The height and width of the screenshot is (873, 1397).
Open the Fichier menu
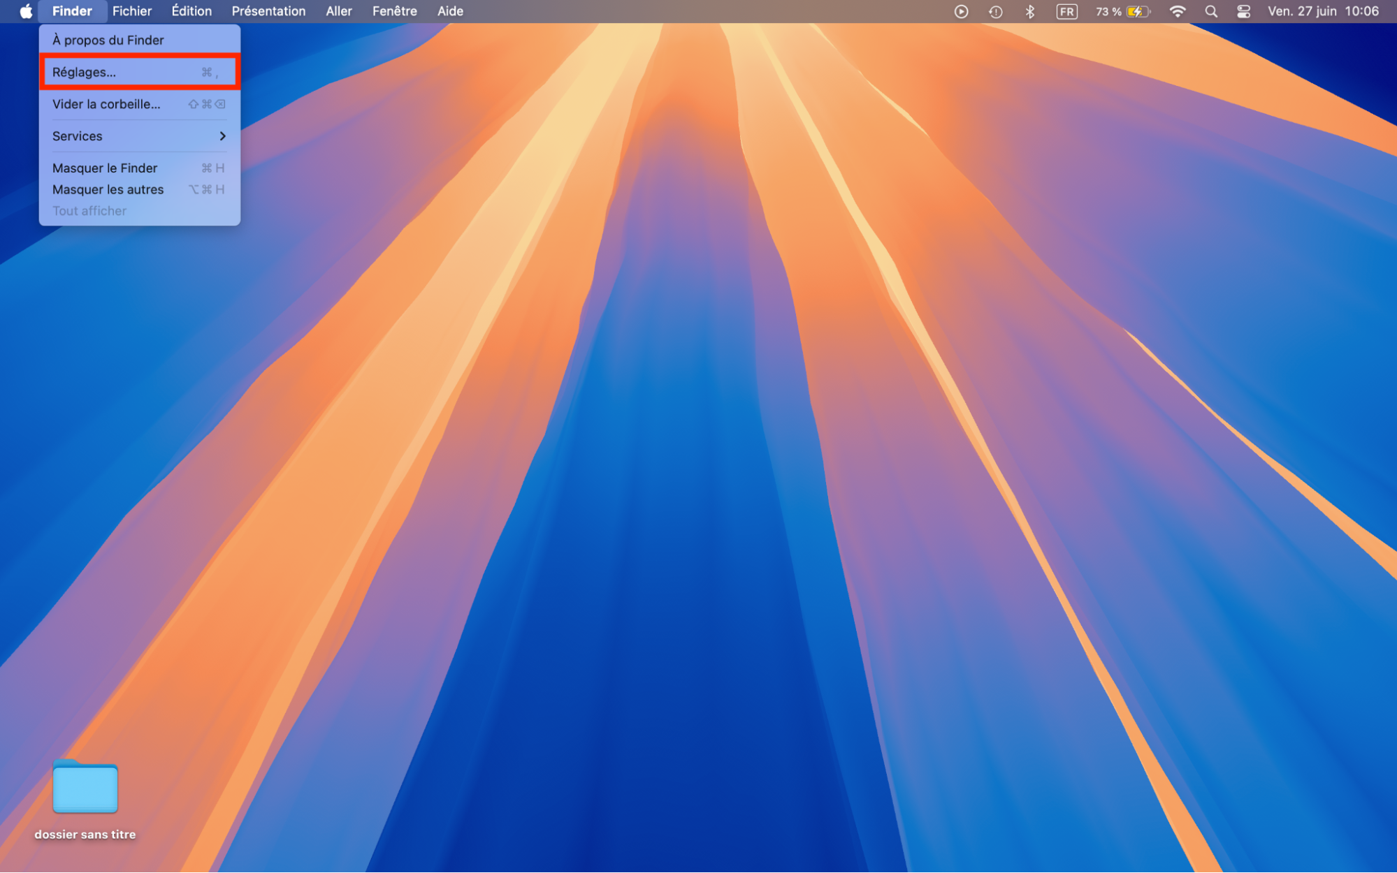132,11
